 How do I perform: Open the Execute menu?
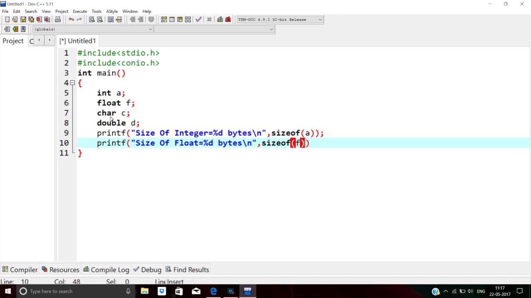click(x=80, y=11)
